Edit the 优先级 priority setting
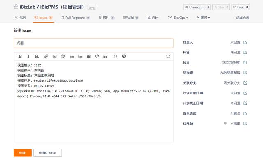Viewport: 263px width, 163px height. click(x=245, y=124)
